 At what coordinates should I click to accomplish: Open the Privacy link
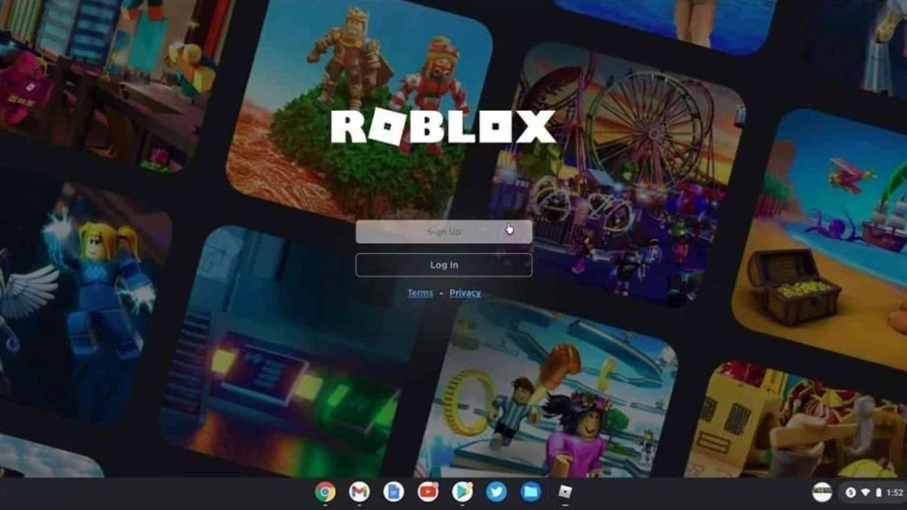point(465,293)
